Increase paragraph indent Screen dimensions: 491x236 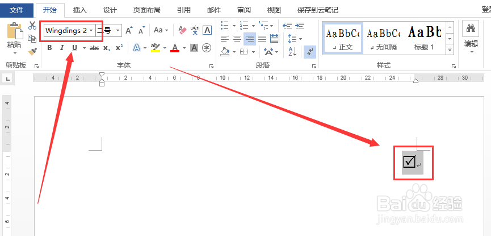(x=300, y=26)
